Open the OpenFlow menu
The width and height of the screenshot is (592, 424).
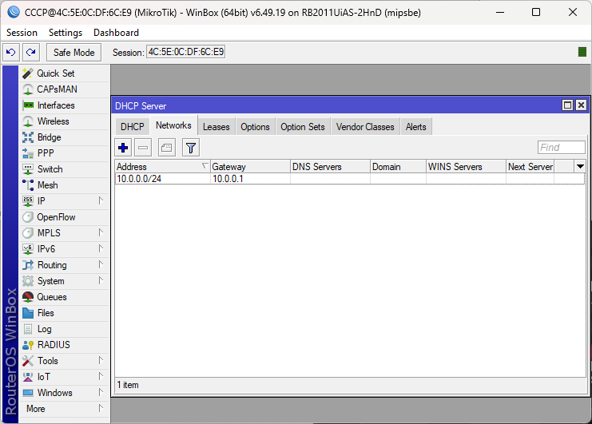[x=64, y=217]
